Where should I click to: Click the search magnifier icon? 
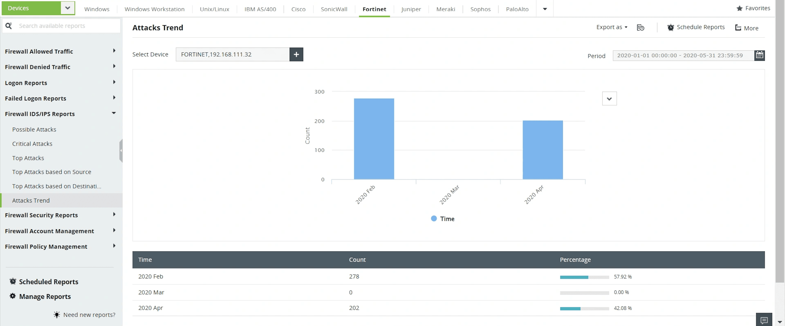point(9,26)
